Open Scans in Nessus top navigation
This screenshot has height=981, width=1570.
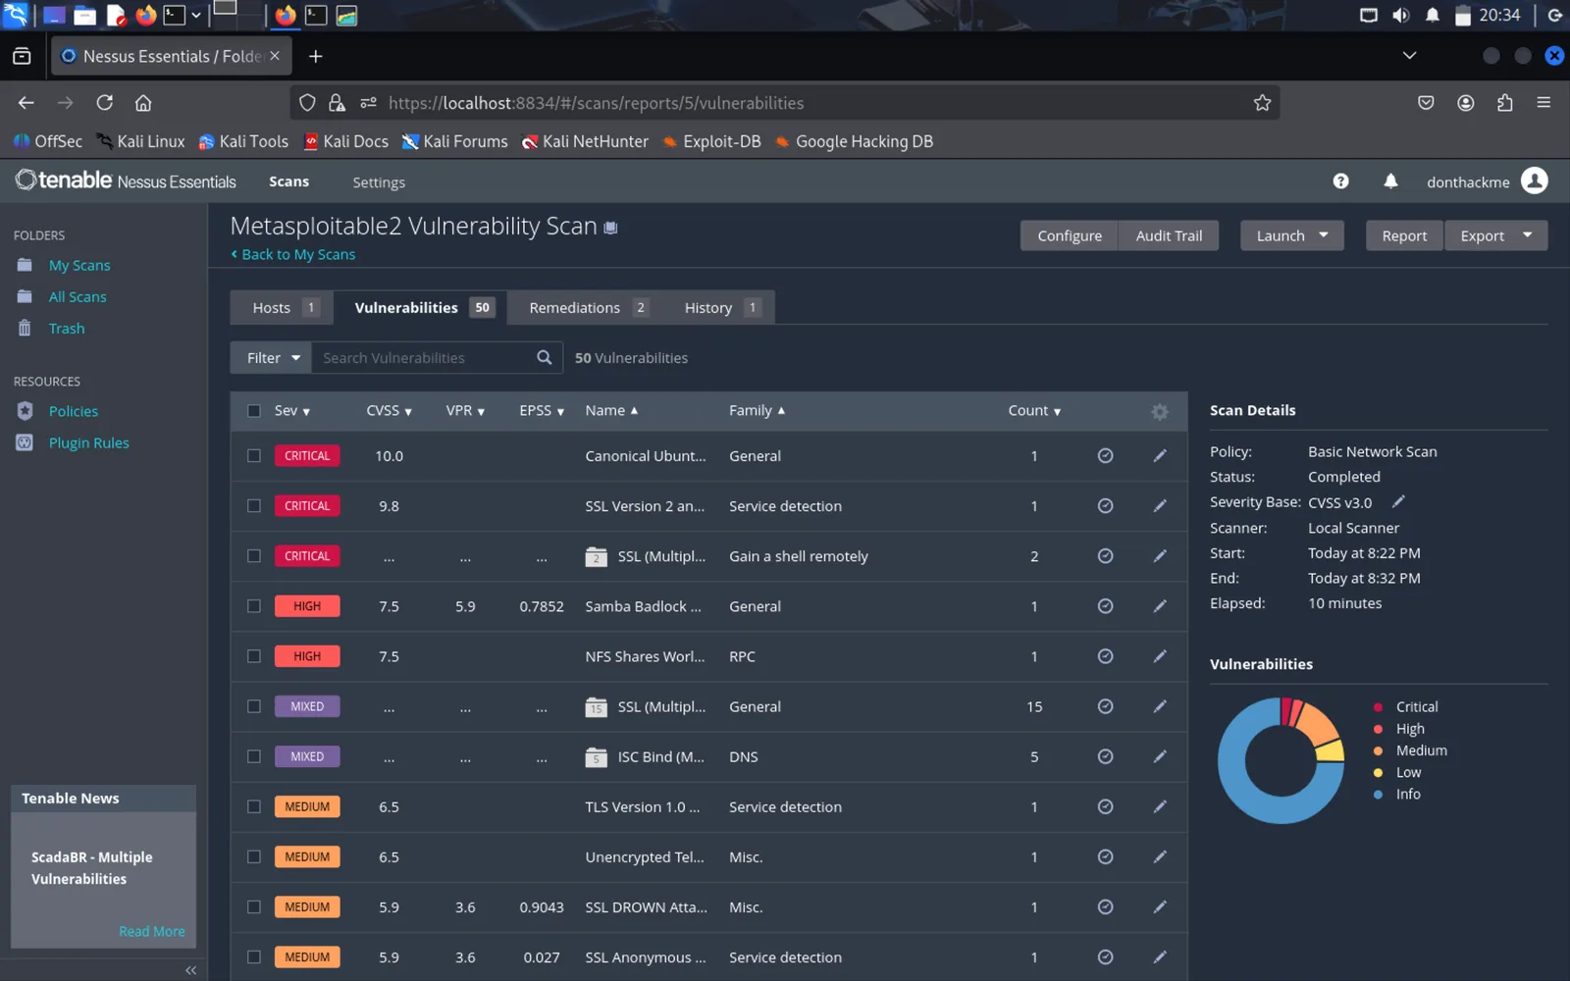click(x=288, y=181)
